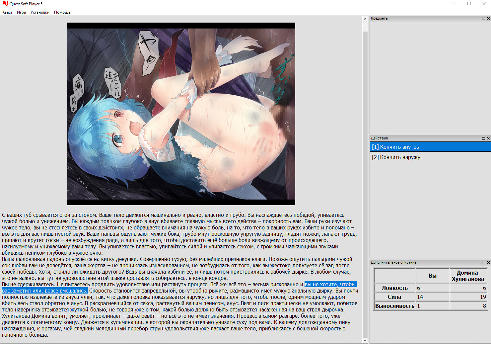This screenshot has height=344, width=491.
Task: Click the Предметы panel title
Action: pyautogui.click(x=380, y=19)
